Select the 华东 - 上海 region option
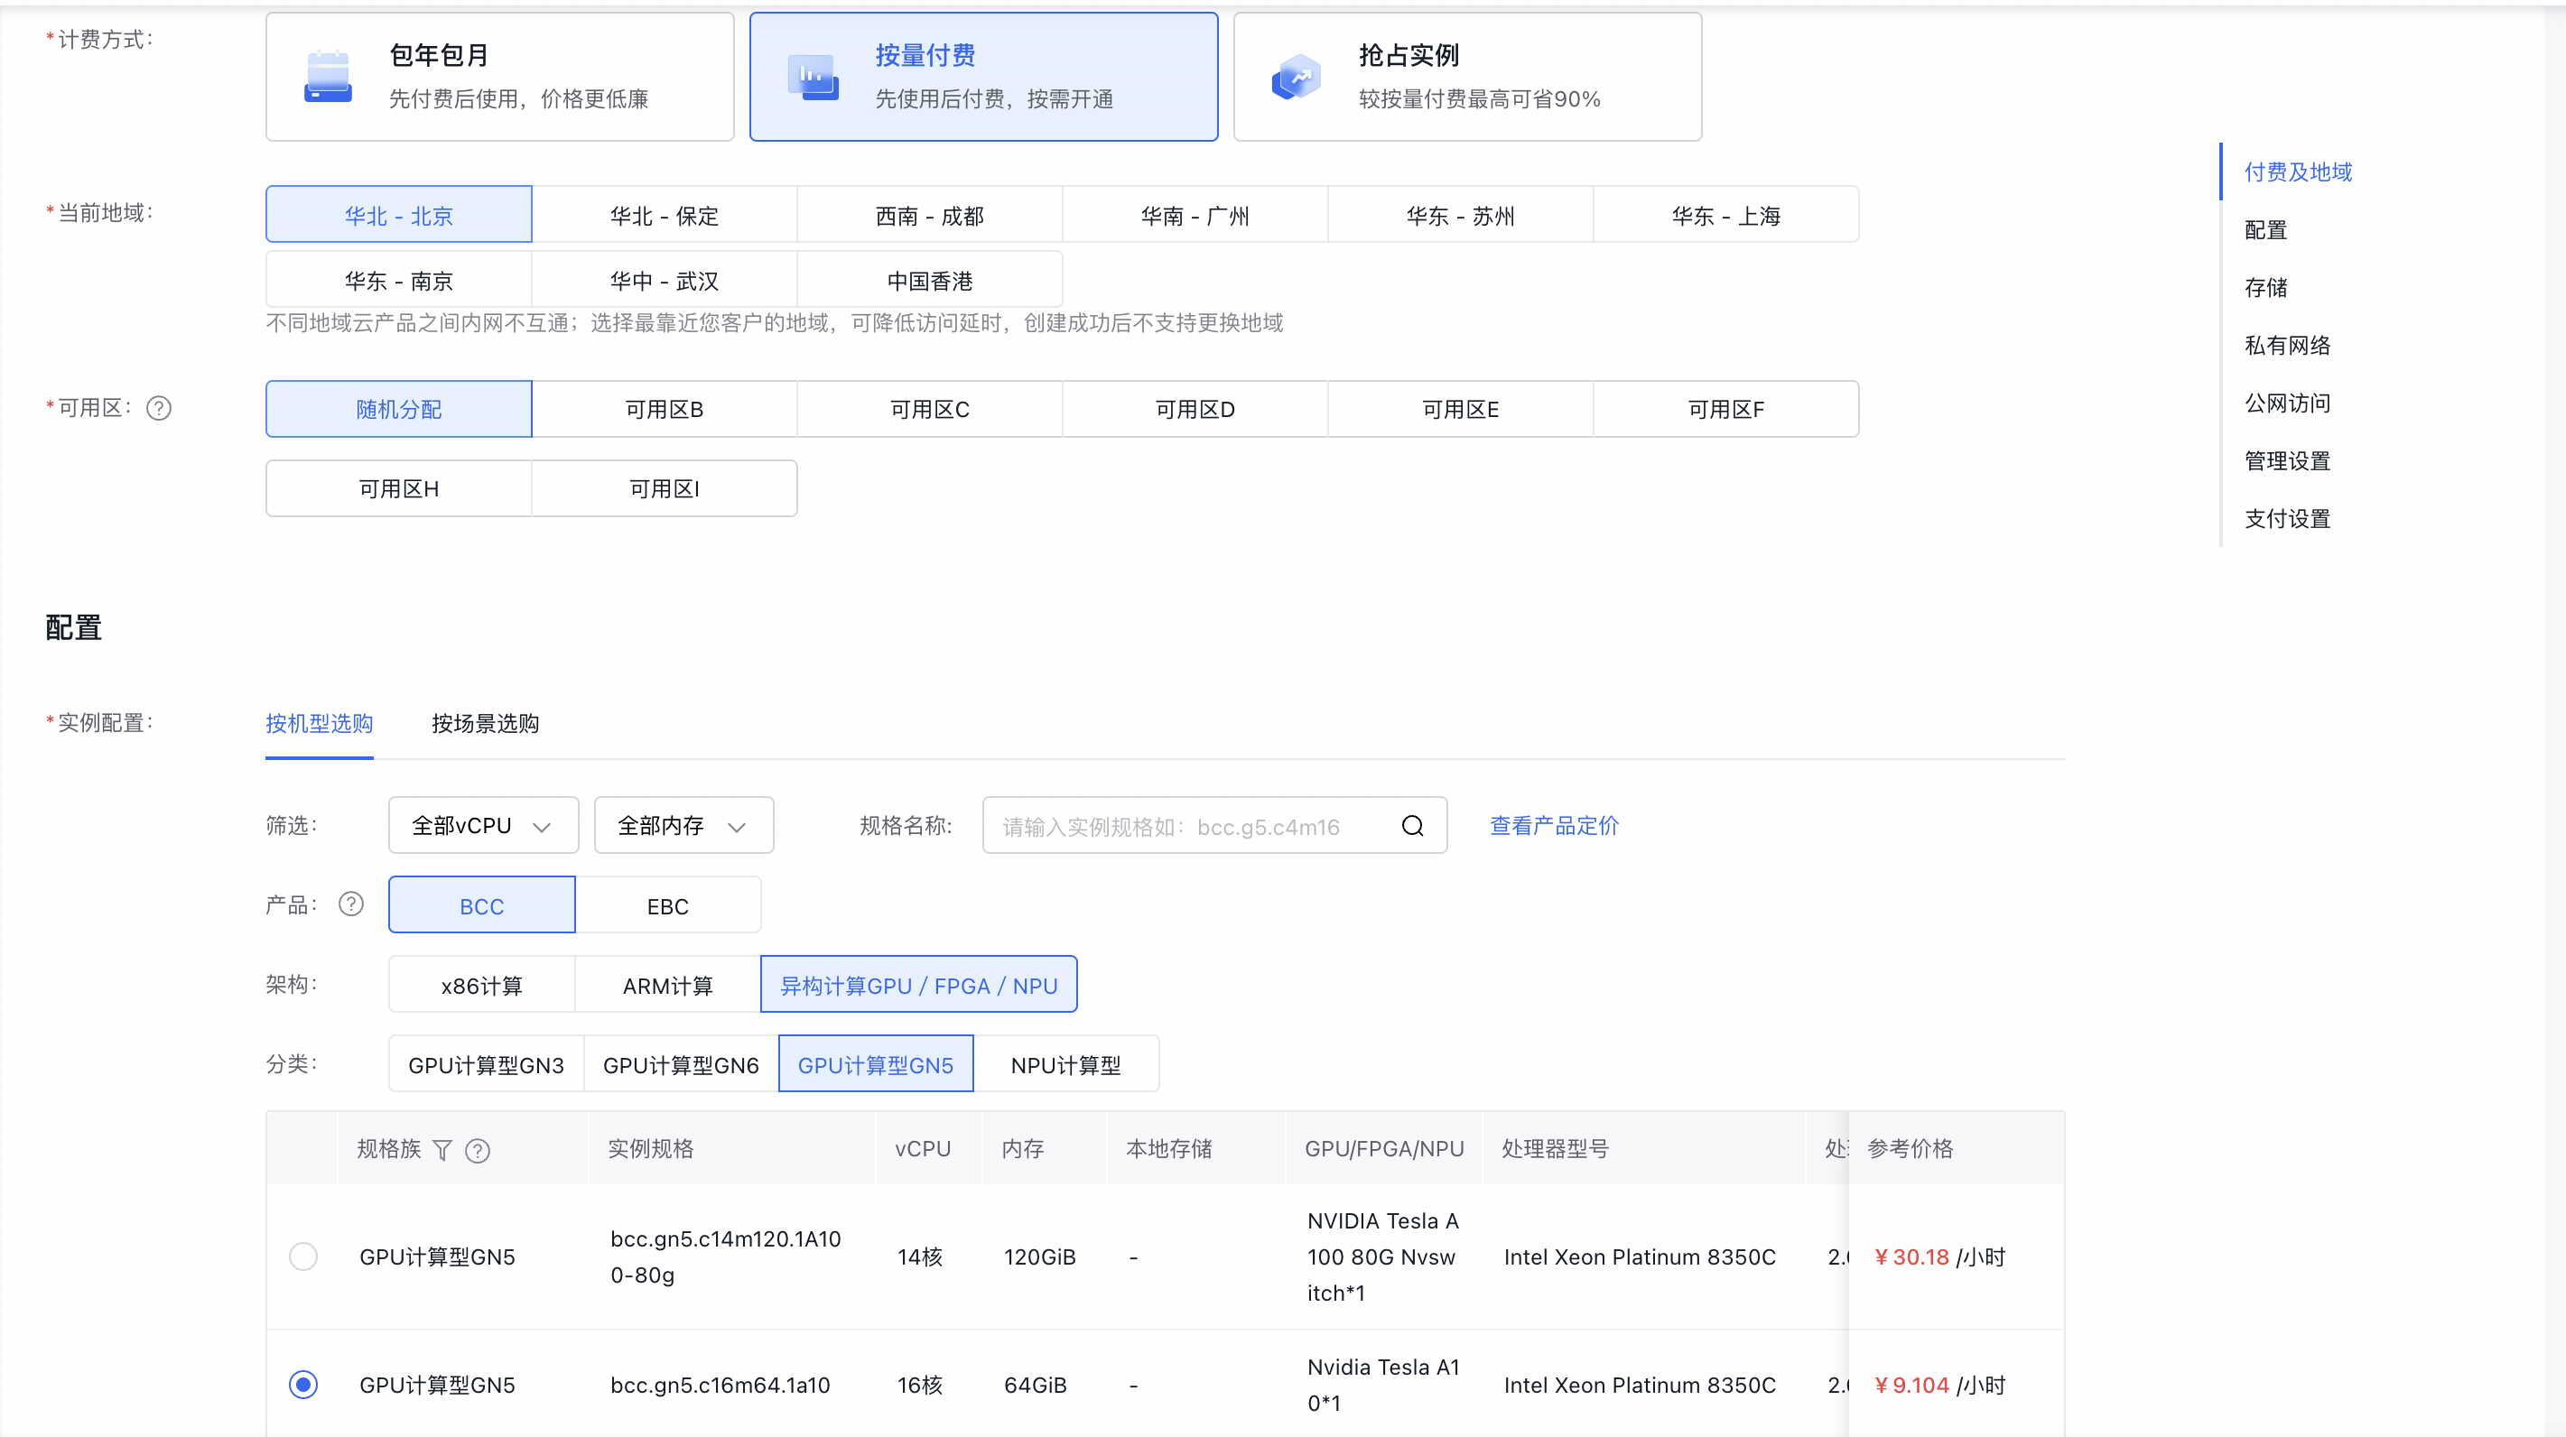This screenshot has height=1437, width=2566. click(x=1725, y=215)
